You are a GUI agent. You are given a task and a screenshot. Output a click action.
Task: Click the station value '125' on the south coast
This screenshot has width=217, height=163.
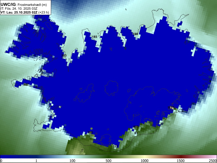point(115,146)
